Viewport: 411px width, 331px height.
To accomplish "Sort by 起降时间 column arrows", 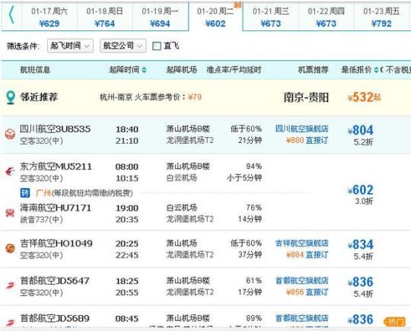I will click(x=144, y=70).
